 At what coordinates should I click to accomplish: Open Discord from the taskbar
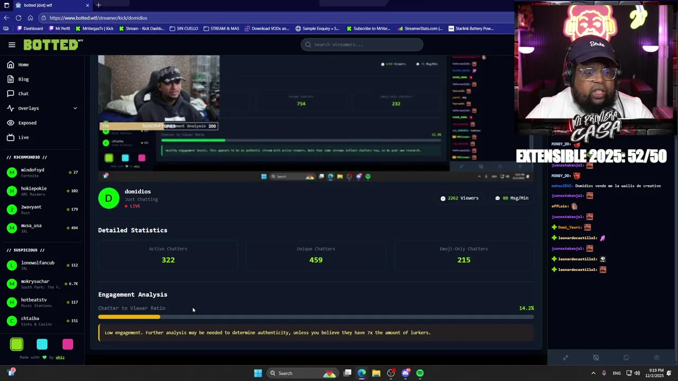pos(405,373)
